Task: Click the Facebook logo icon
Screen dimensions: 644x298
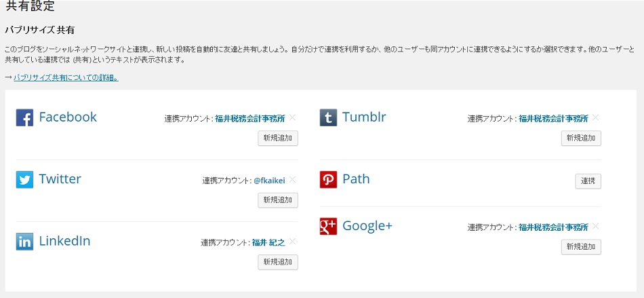Action: (x=24, y=117)
